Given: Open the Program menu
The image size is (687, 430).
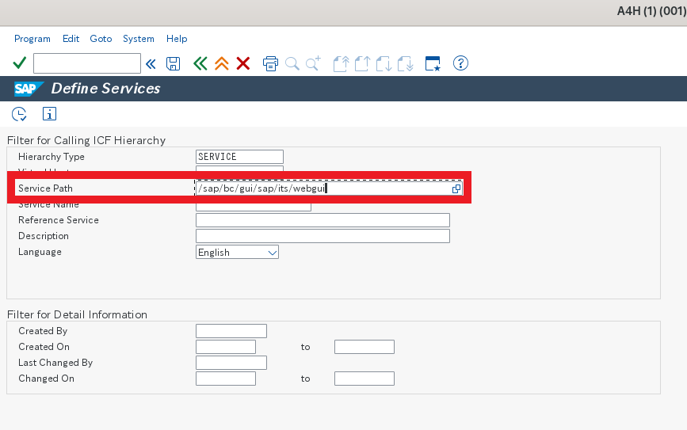Looking at the screenshot, I should pyautogui.click(x=32, y=39).
